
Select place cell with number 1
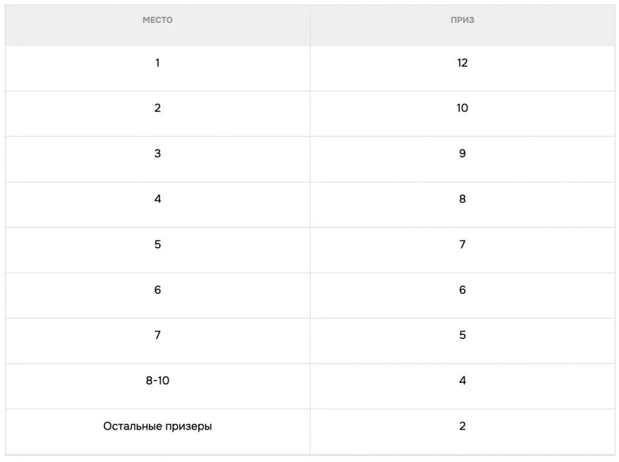(158, 63)
